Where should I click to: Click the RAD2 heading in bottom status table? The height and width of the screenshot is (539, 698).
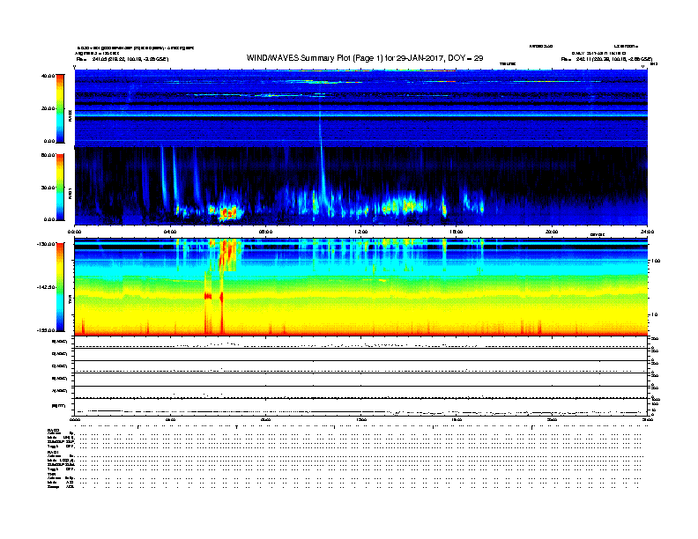click(54, 431)
